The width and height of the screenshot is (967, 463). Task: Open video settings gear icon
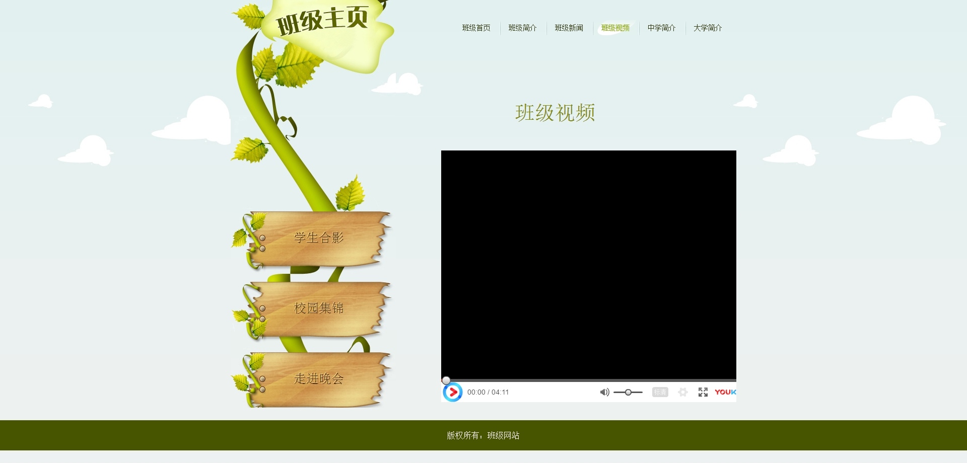682,392
